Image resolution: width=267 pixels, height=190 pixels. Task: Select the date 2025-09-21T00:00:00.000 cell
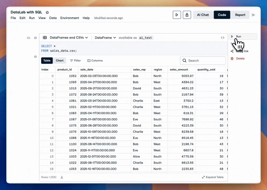click(104, 88)
